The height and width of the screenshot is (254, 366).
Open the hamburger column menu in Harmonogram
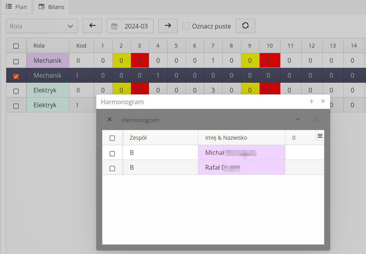tap(320, 136)
